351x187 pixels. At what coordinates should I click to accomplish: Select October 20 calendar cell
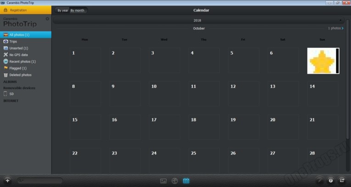tap(283, 127)
